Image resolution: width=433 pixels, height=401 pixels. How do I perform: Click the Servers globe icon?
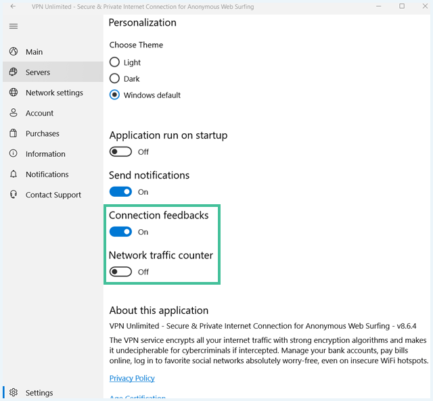coord(14,72)
